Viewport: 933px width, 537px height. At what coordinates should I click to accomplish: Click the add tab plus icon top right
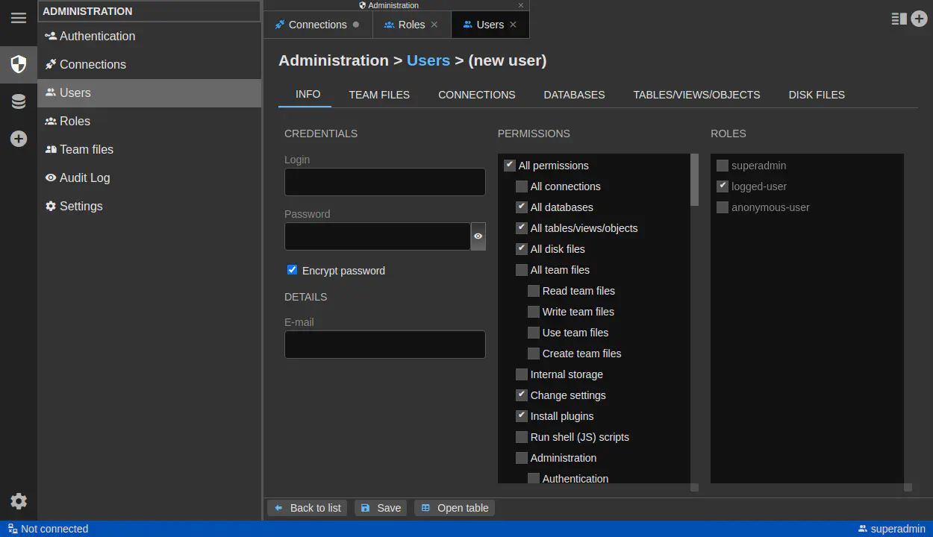click(x=919, y=19)
